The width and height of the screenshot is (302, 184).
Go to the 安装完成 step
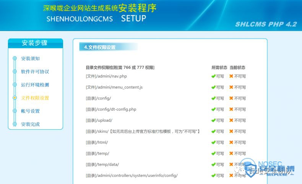(31, 124)
